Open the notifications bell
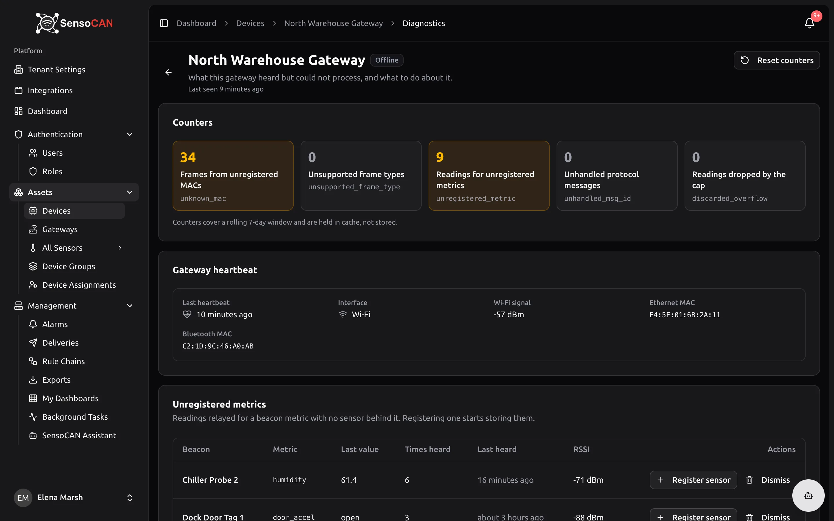Screen dimensions: 834x521 (x=810, y=23)
